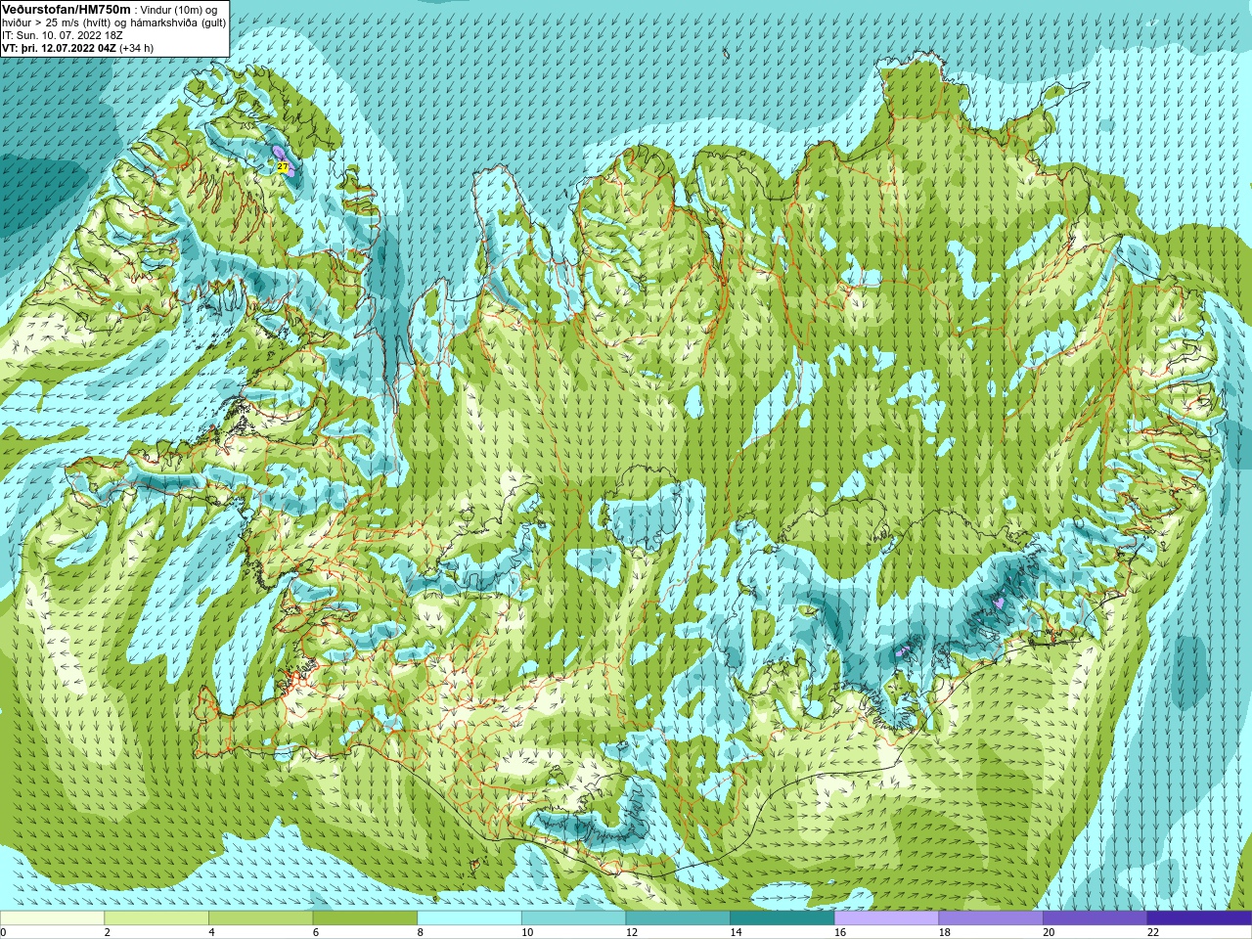Select the 18–20 m/s purple legend swatch

click(991, 917)
